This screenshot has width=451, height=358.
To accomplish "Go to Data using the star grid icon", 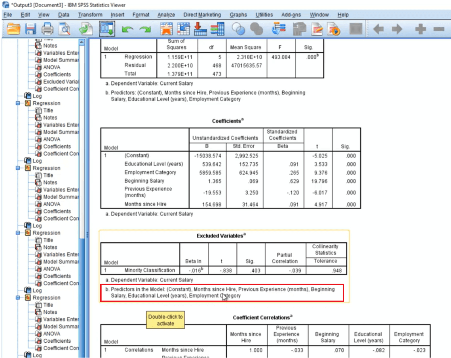I will (x=166, y=29).
